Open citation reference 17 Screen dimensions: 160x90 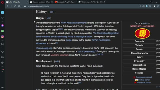tap(96, 51)
